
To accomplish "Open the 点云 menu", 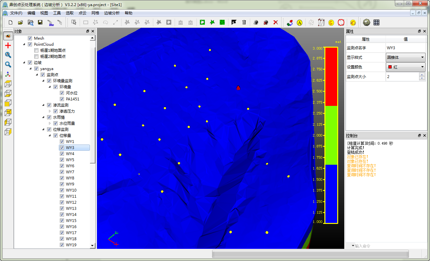I will click(83, 13).
